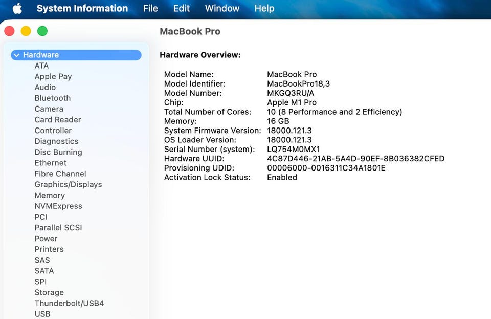
Task: Select Storage in the sidebar
Action: pos(49,293)
